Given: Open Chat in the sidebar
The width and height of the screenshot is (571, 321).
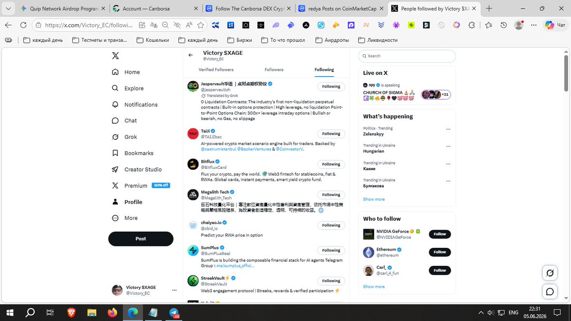Looking at the screenshot, I should [124, 121].
